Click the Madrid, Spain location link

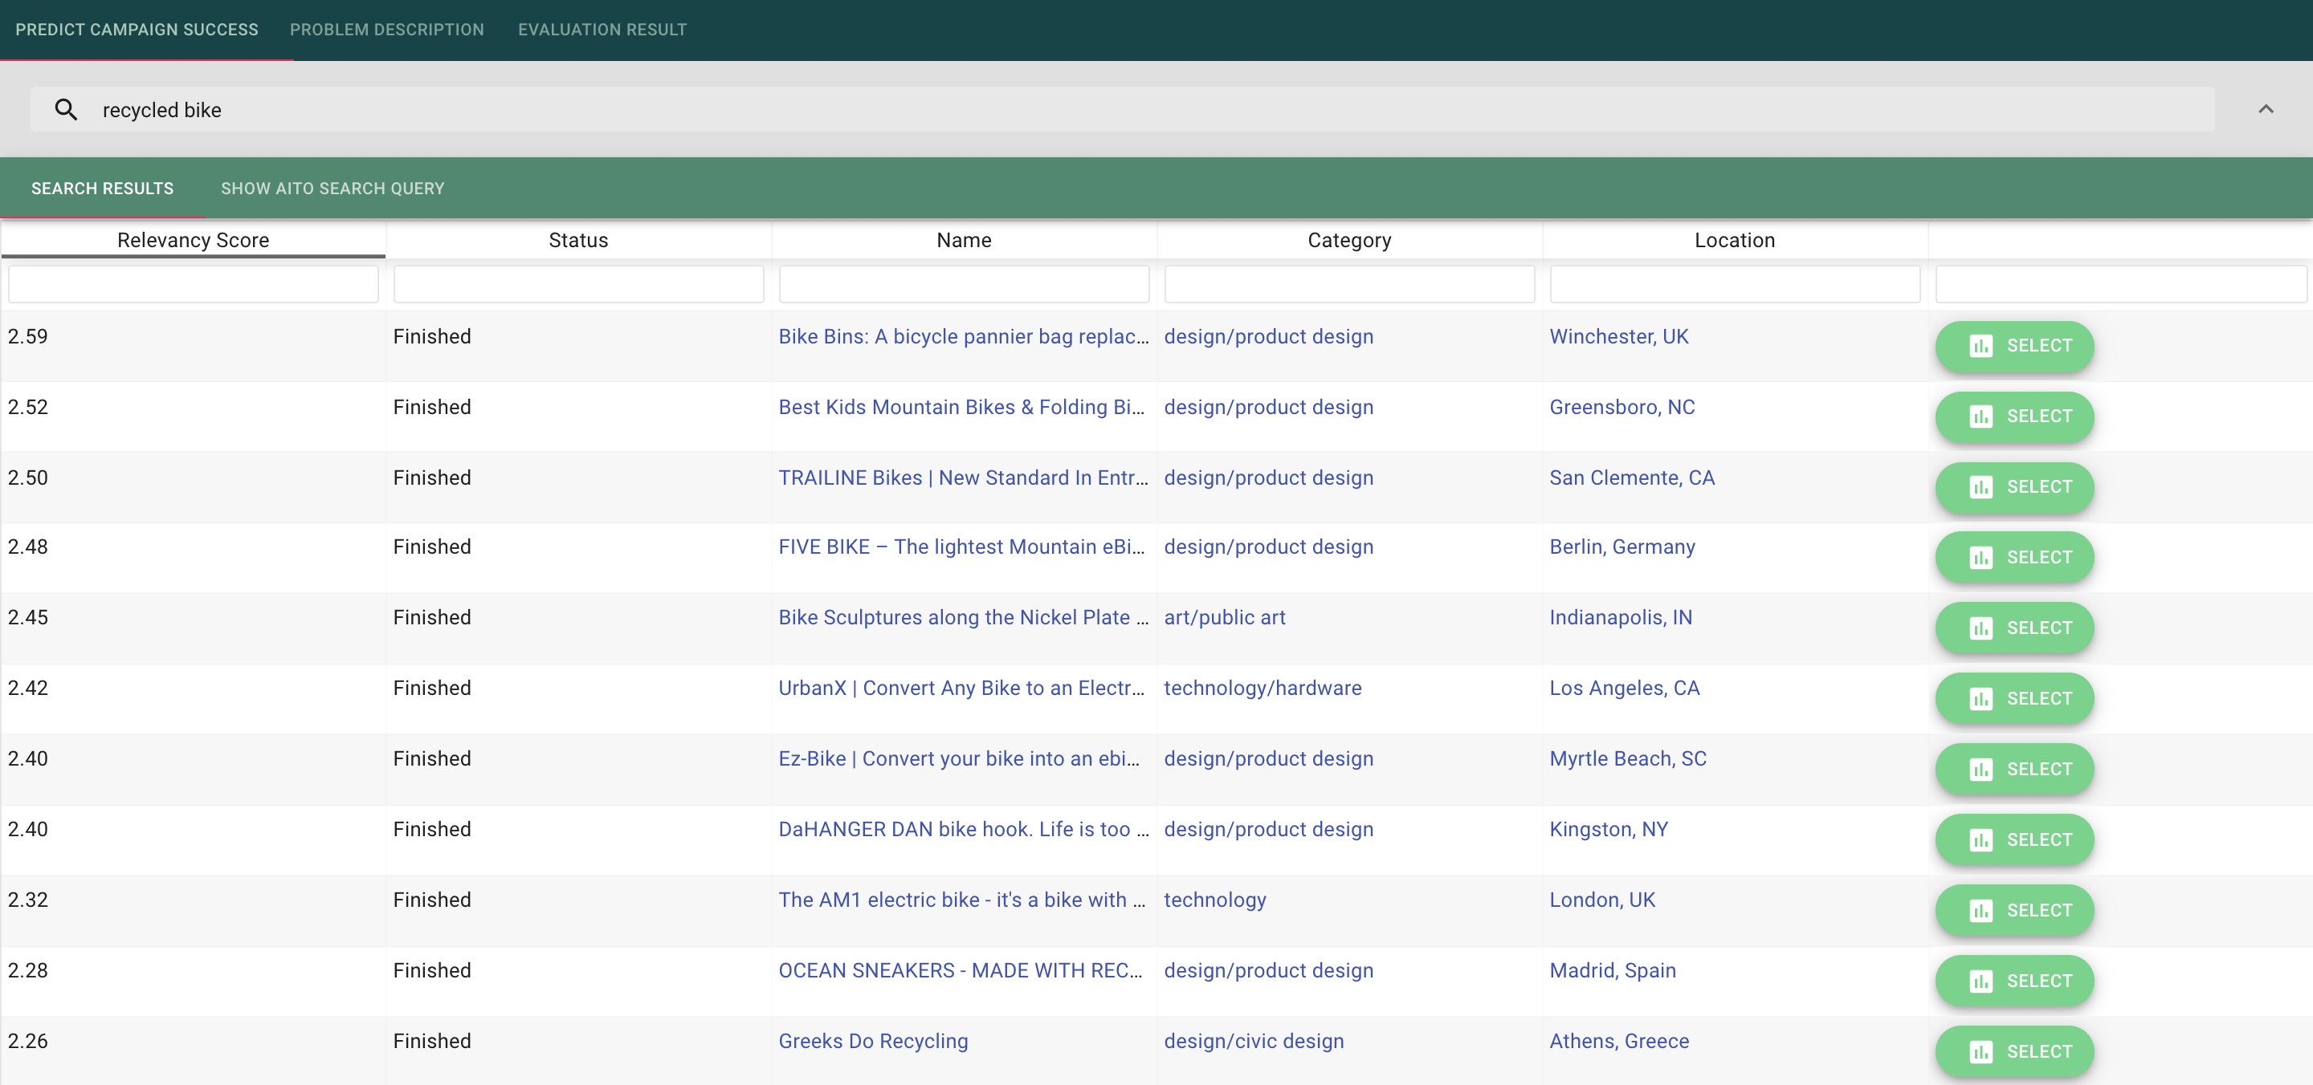tap(1613, 970)
